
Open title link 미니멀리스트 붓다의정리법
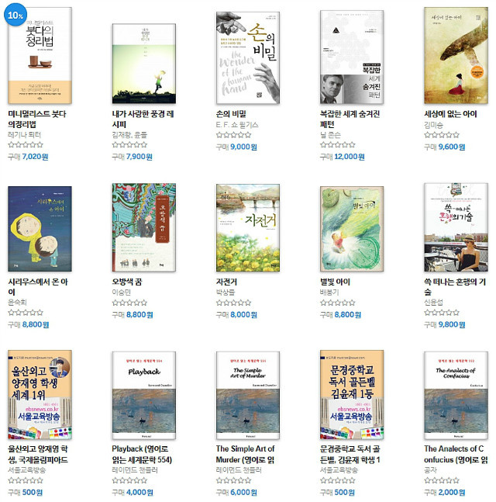tap(37, 119)
